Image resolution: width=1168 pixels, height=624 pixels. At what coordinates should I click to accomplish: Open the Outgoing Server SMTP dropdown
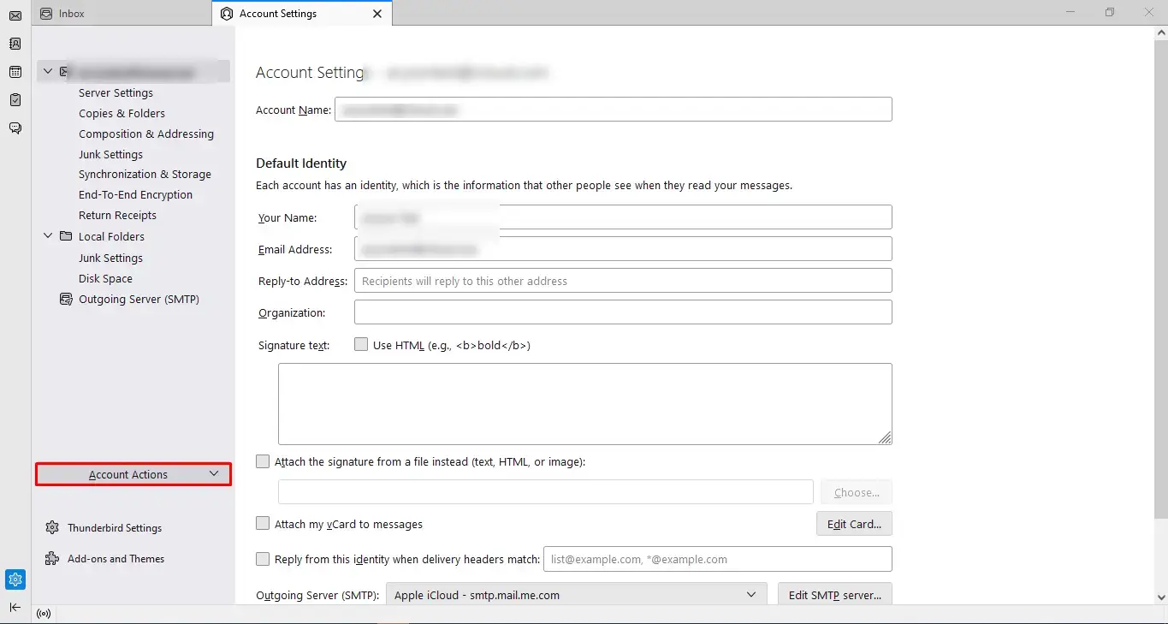tap(576, 595)
